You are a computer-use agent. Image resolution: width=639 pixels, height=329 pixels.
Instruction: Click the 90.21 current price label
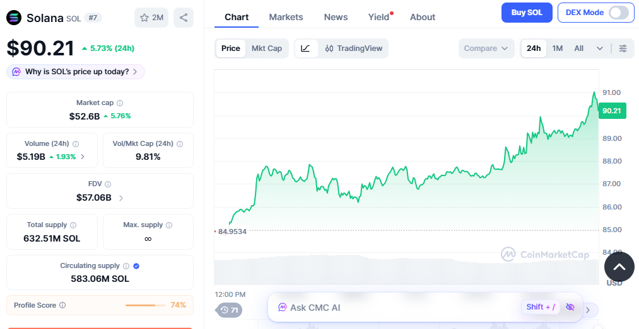pos(612,111)
